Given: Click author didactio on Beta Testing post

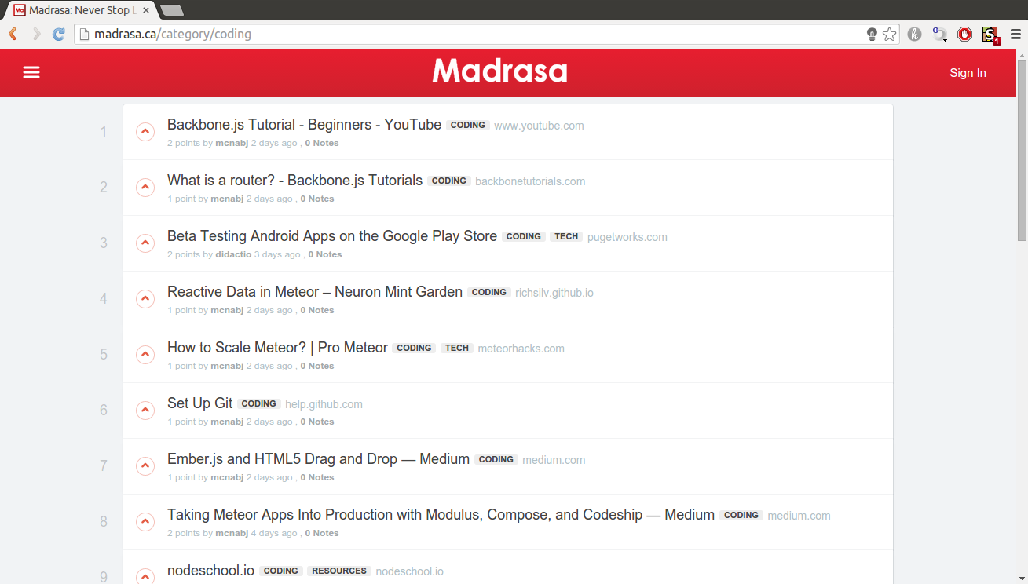Looking at the screenshot, I should click(233, 254).
